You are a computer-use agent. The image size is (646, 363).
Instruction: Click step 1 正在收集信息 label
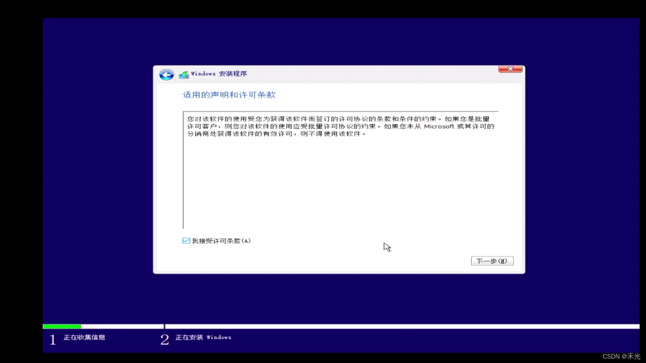(84, 337)
